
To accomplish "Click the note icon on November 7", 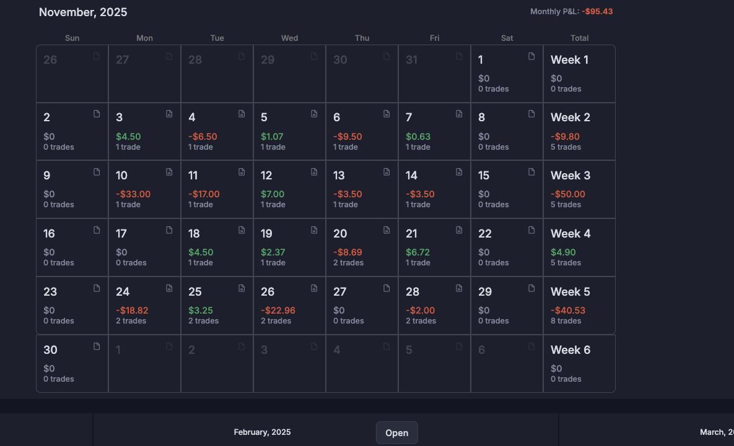I will click(459, 114).
